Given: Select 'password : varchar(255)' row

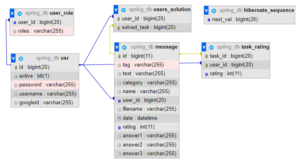Looking at the screenshot, I should [x=45, y=85].
